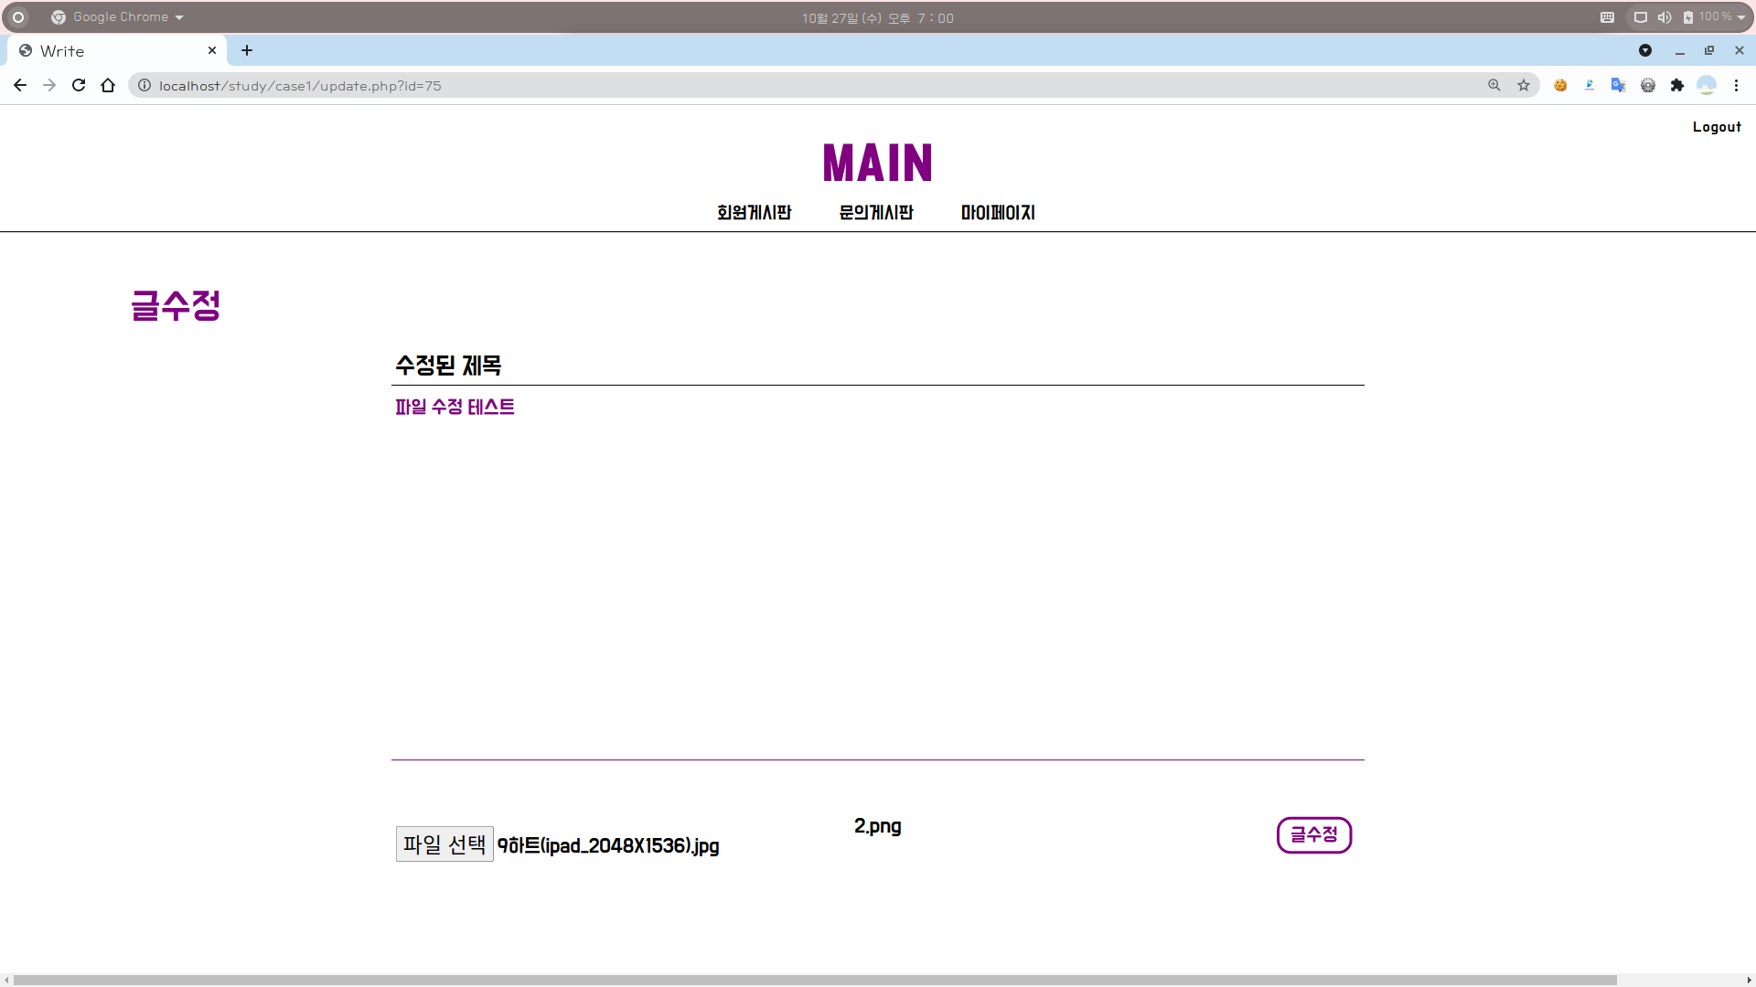
Task: Open the Google Translate extension
Action: tap(1618, 85)
